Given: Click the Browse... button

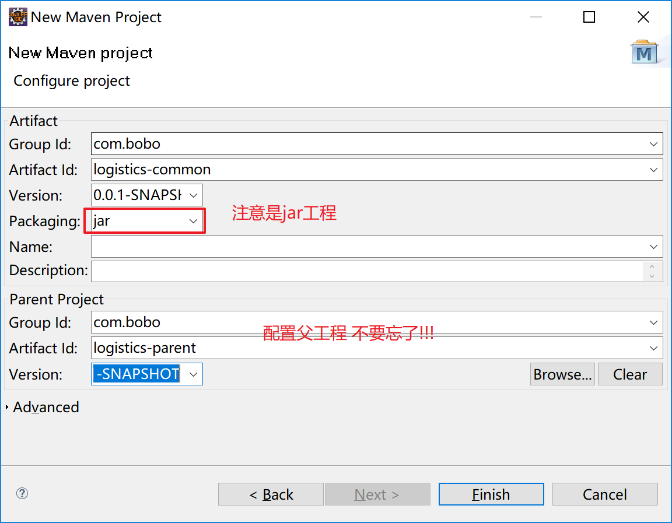Looking at the screenshot, I should click(x=562, y=374).
